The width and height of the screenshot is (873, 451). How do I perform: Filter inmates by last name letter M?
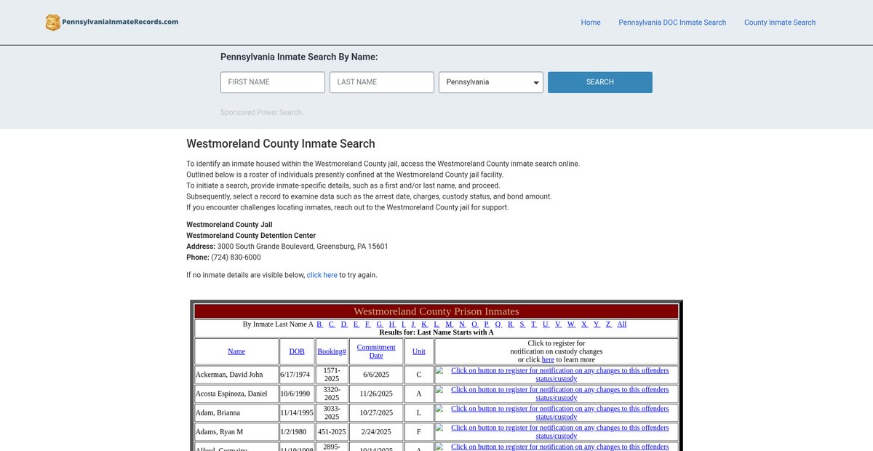click(x=449, y=324)
